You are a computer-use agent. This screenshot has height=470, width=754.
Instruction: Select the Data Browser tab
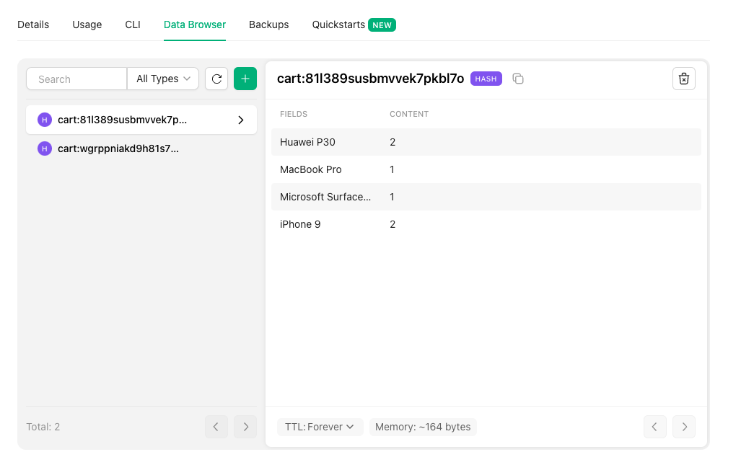click(x=195, y=25)
